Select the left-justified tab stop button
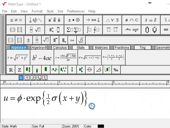Viewport: 170px width, 128px height. (21, 78)
